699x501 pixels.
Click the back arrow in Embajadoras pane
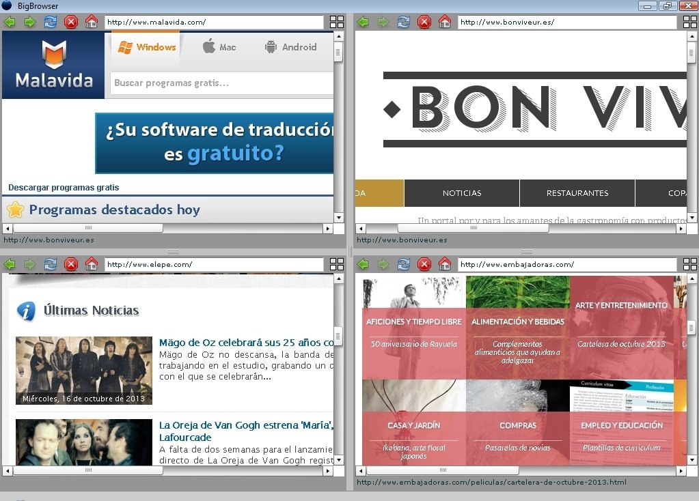point(363,264)
